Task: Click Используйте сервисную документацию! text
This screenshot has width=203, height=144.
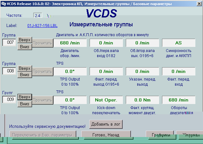Action: point(47,126)
